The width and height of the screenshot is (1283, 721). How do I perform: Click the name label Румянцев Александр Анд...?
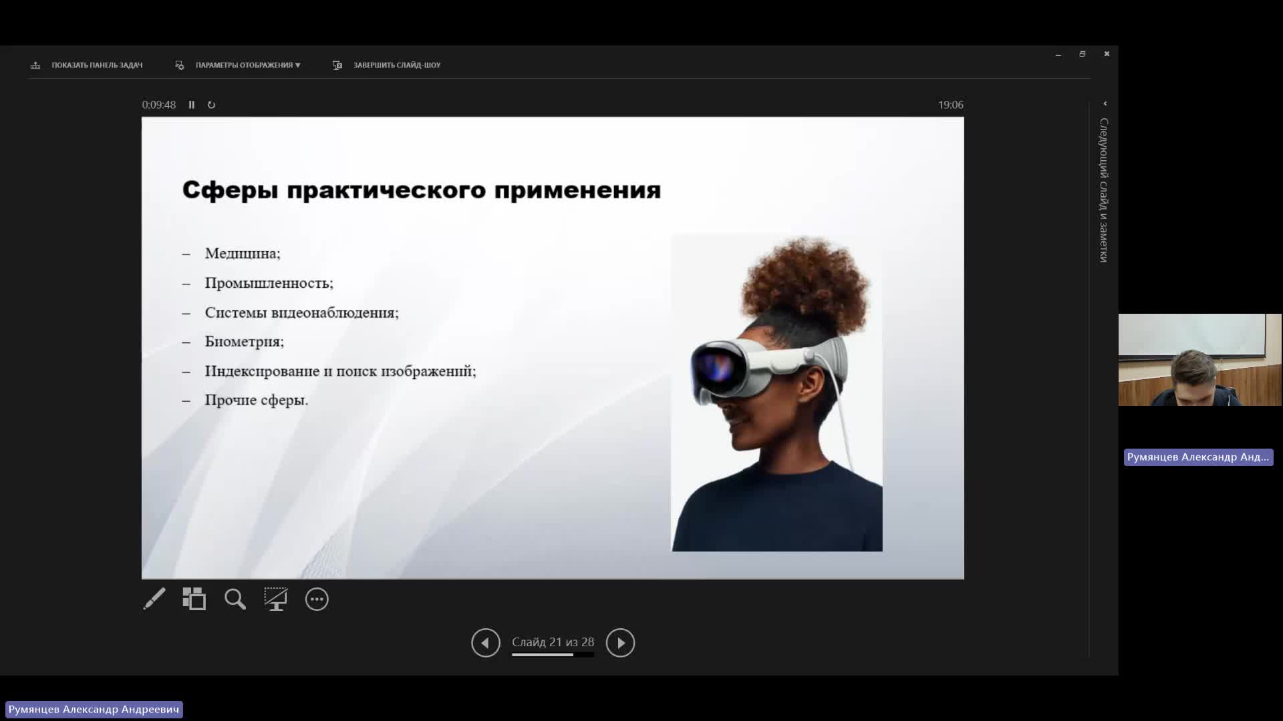click(1198, 457)
